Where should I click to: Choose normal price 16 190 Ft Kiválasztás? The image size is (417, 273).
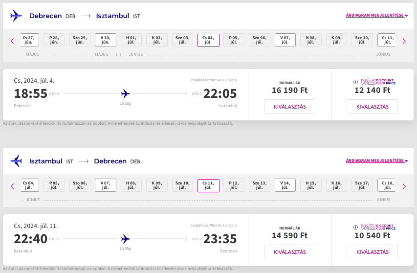click(289, 107)
